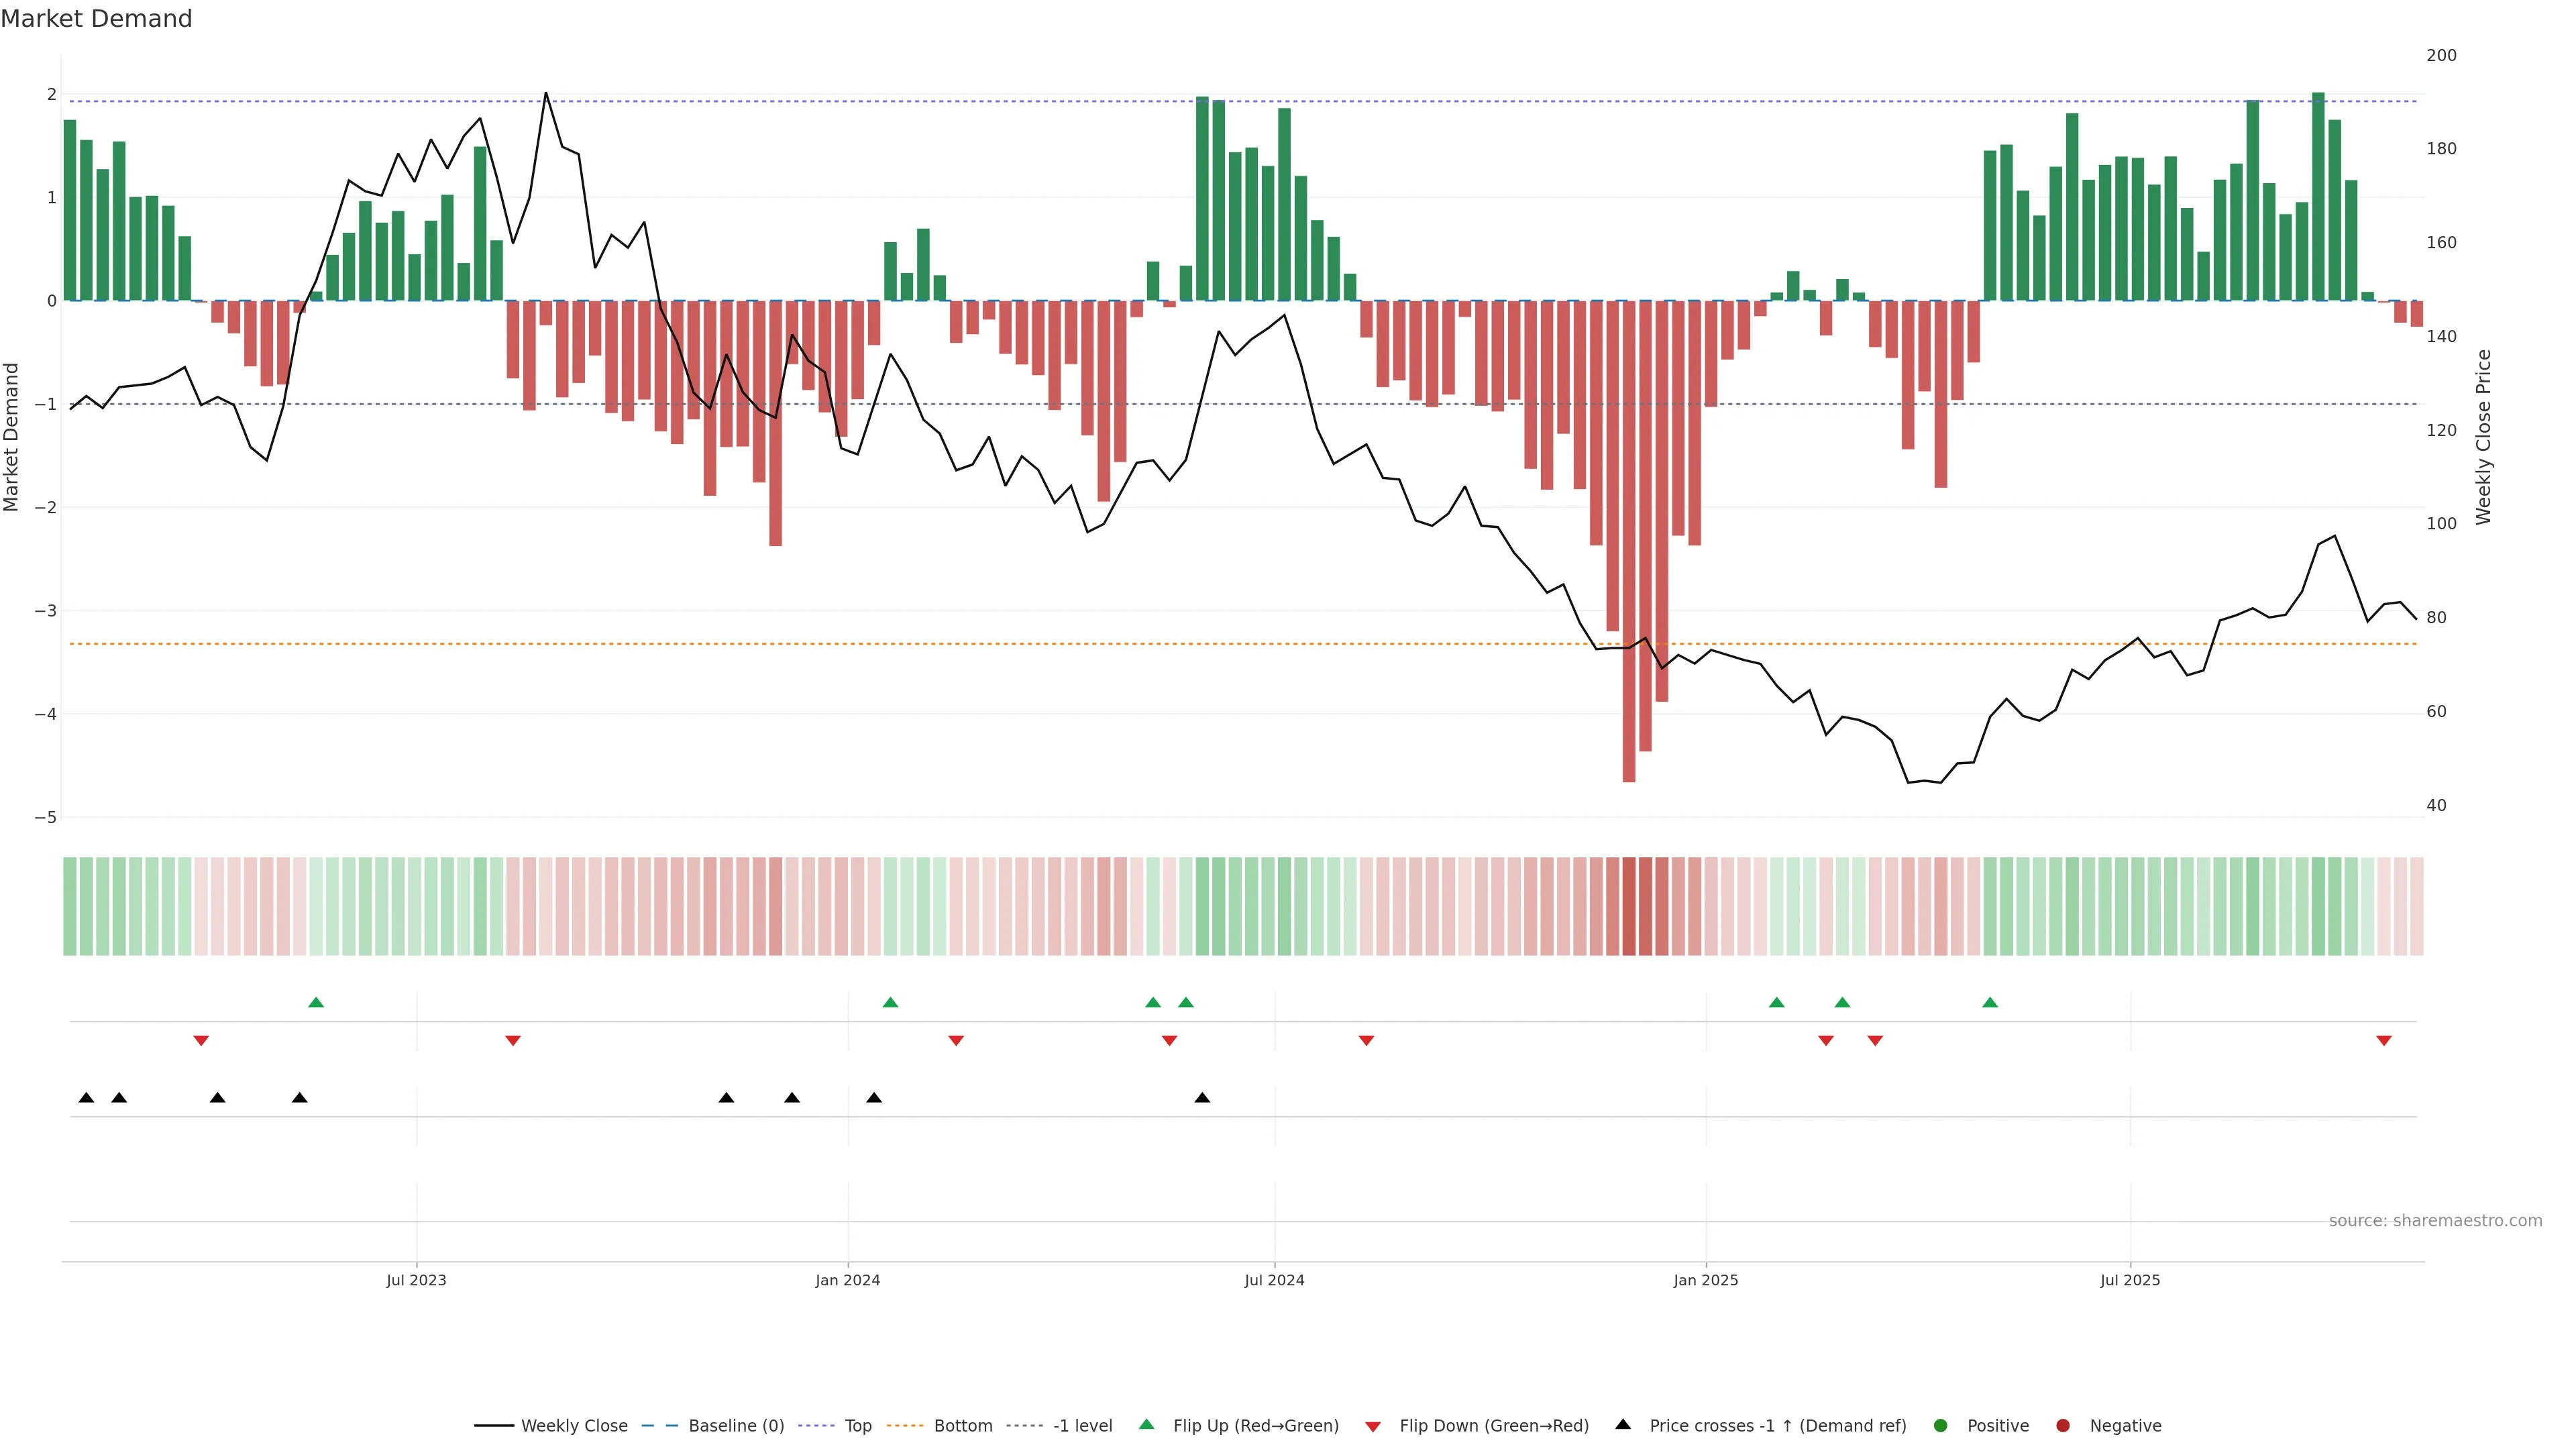Click Flip Down red triangle legend icon

coord(1373,1427)
